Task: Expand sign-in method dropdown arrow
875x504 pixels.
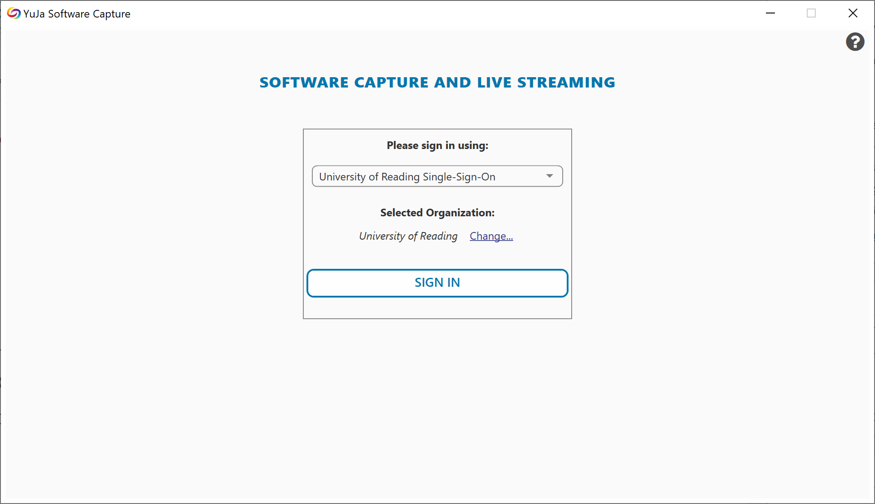Action: 549,176
